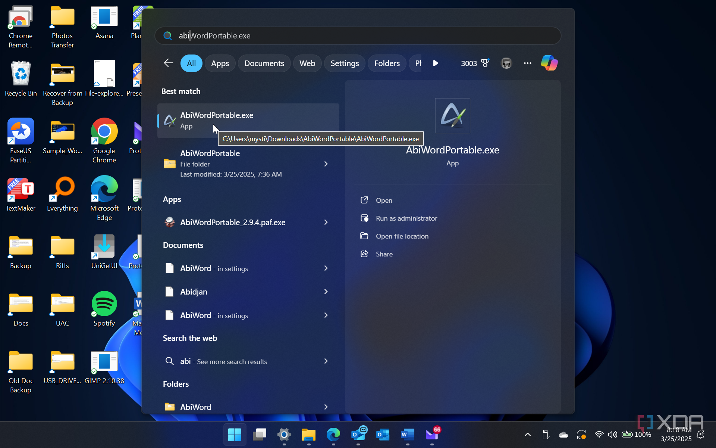Select Microsoft Edge desktop shortcut
This screenshot has height=448, width=716.
click(x=104, y=198)
